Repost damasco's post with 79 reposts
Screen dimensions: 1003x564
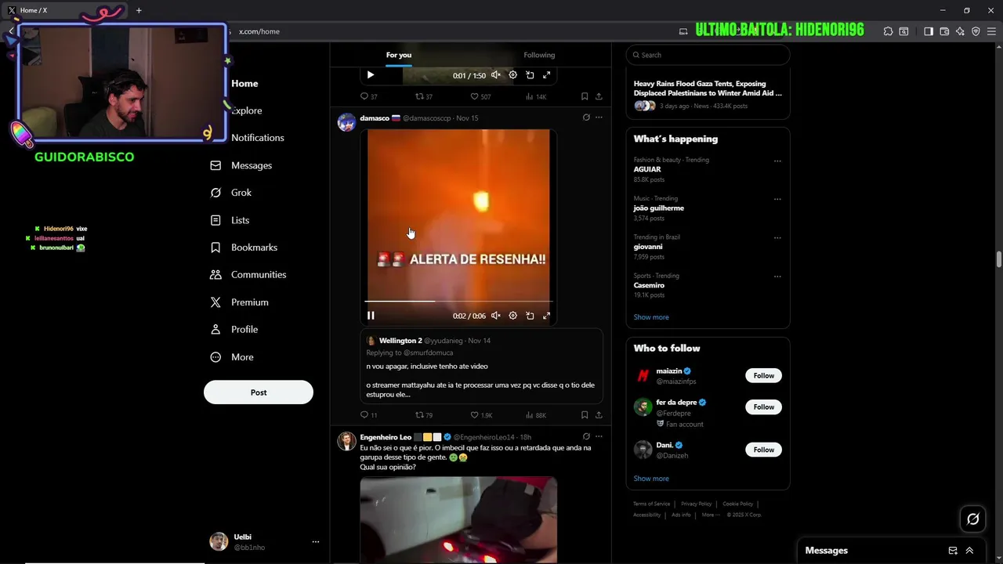424,415
